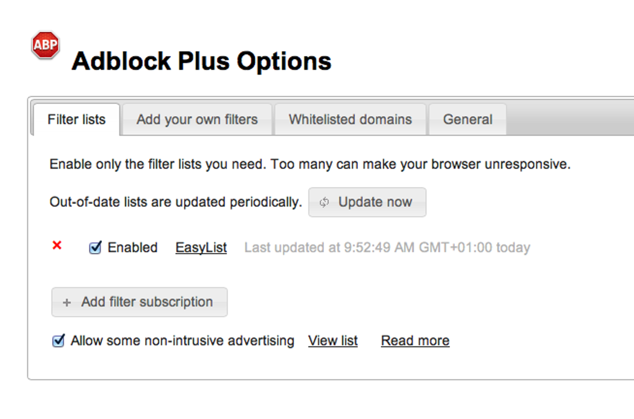Follow the View list link
The image size is (634, 419).
point(333,341)
